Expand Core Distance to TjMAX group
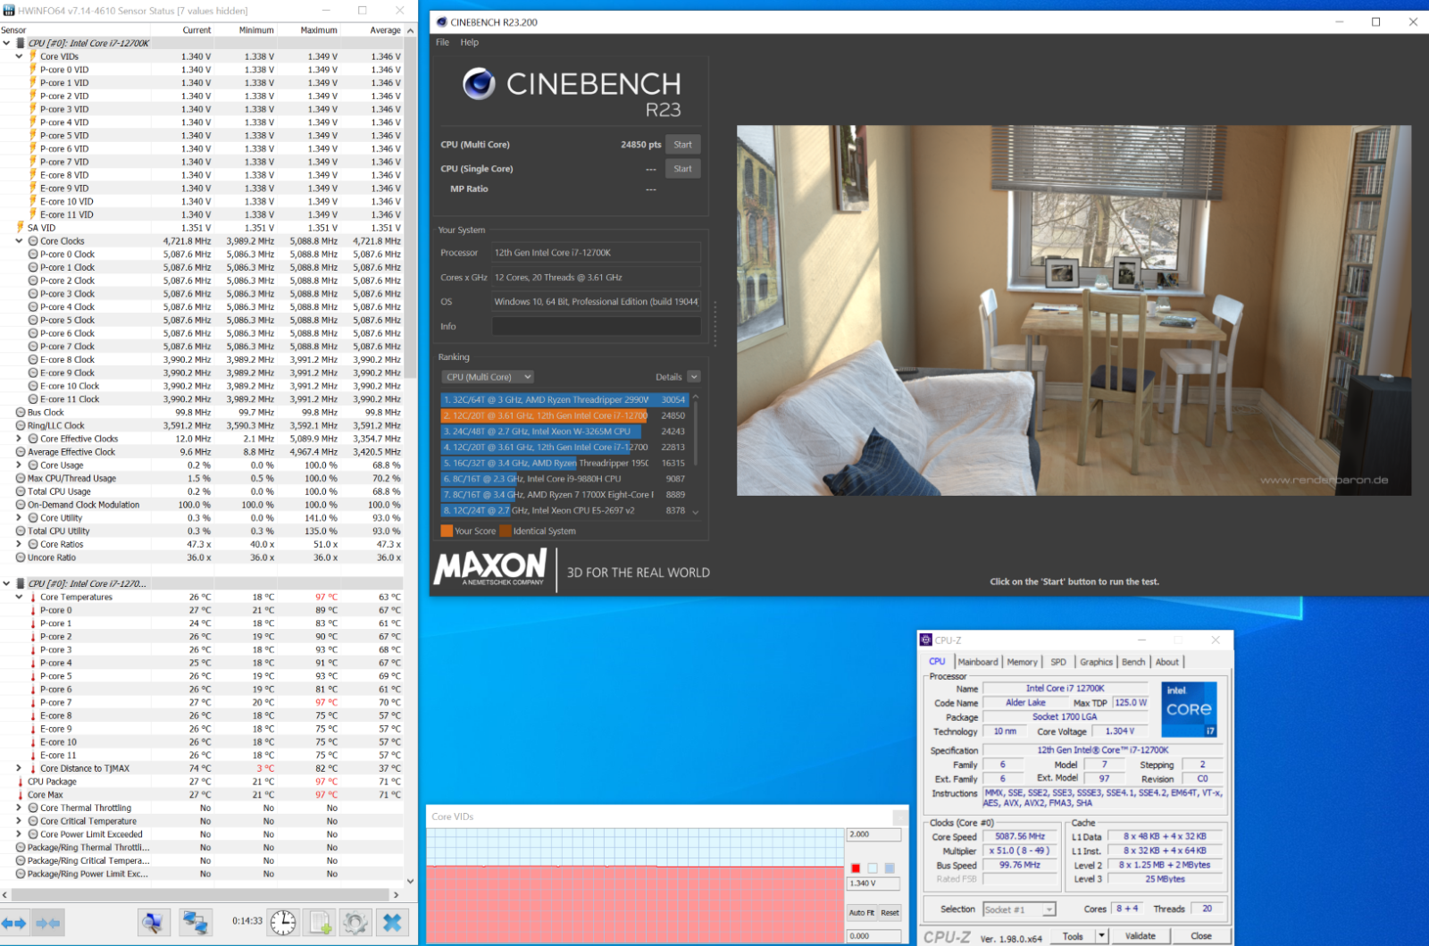The width and height of the screenshot is (1429, 946). (20, 768)
